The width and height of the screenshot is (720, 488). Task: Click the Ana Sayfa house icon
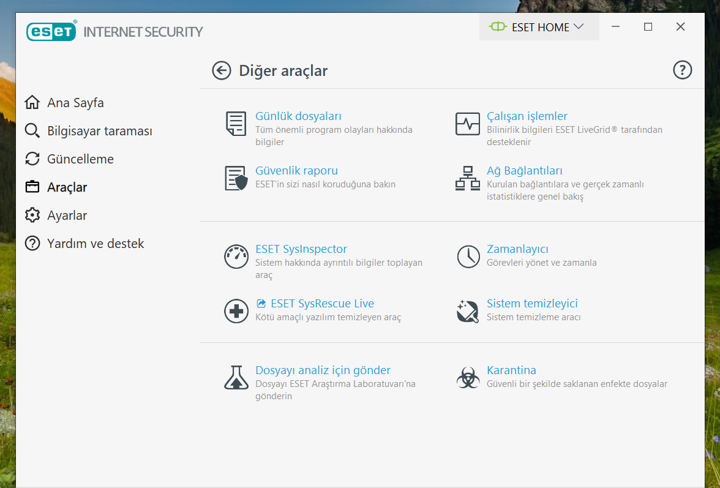click(x=32, y=102)
